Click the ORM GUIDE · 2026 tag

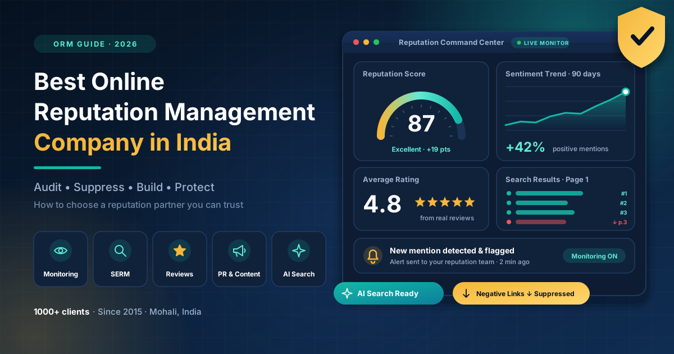click(95, 44)
